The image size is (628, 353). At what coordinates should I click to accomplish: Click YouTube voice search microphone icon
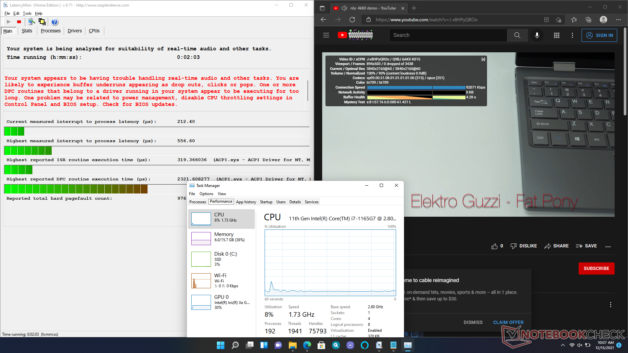537,35
